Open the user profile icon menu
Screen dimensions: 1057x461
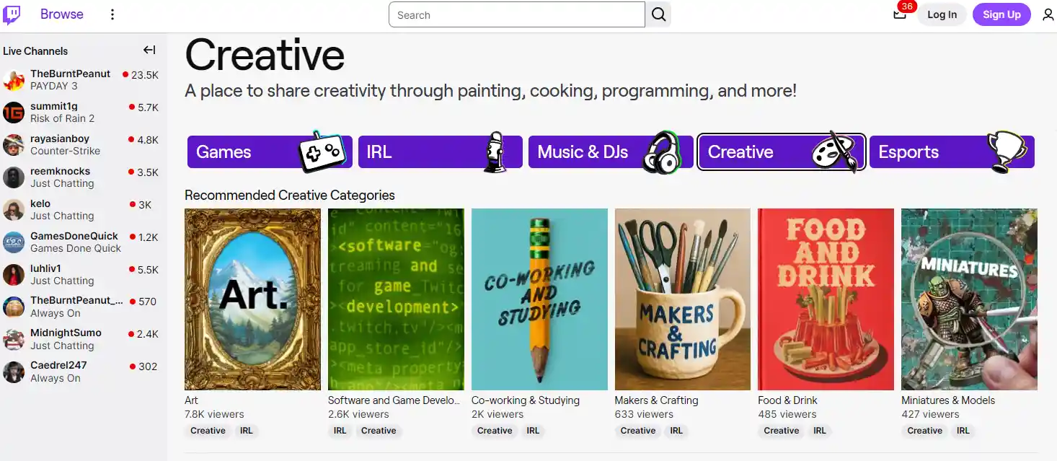(x=1048, y=14)
